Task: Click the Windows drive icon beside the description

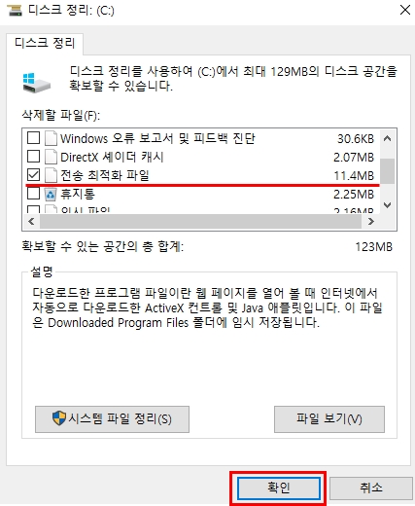Action: [x=37, y=83]
